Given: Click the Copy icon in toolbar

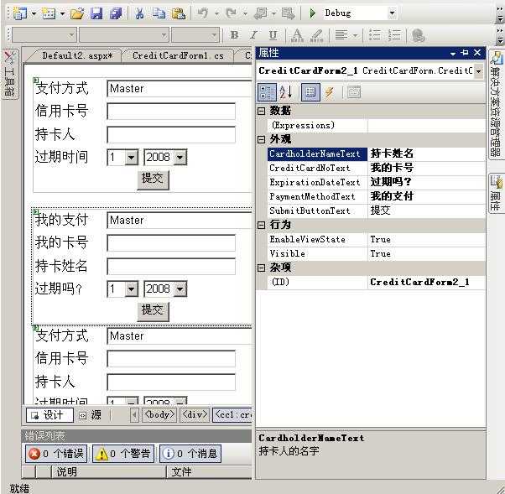Looking at the screenshot, I should 159,13.
